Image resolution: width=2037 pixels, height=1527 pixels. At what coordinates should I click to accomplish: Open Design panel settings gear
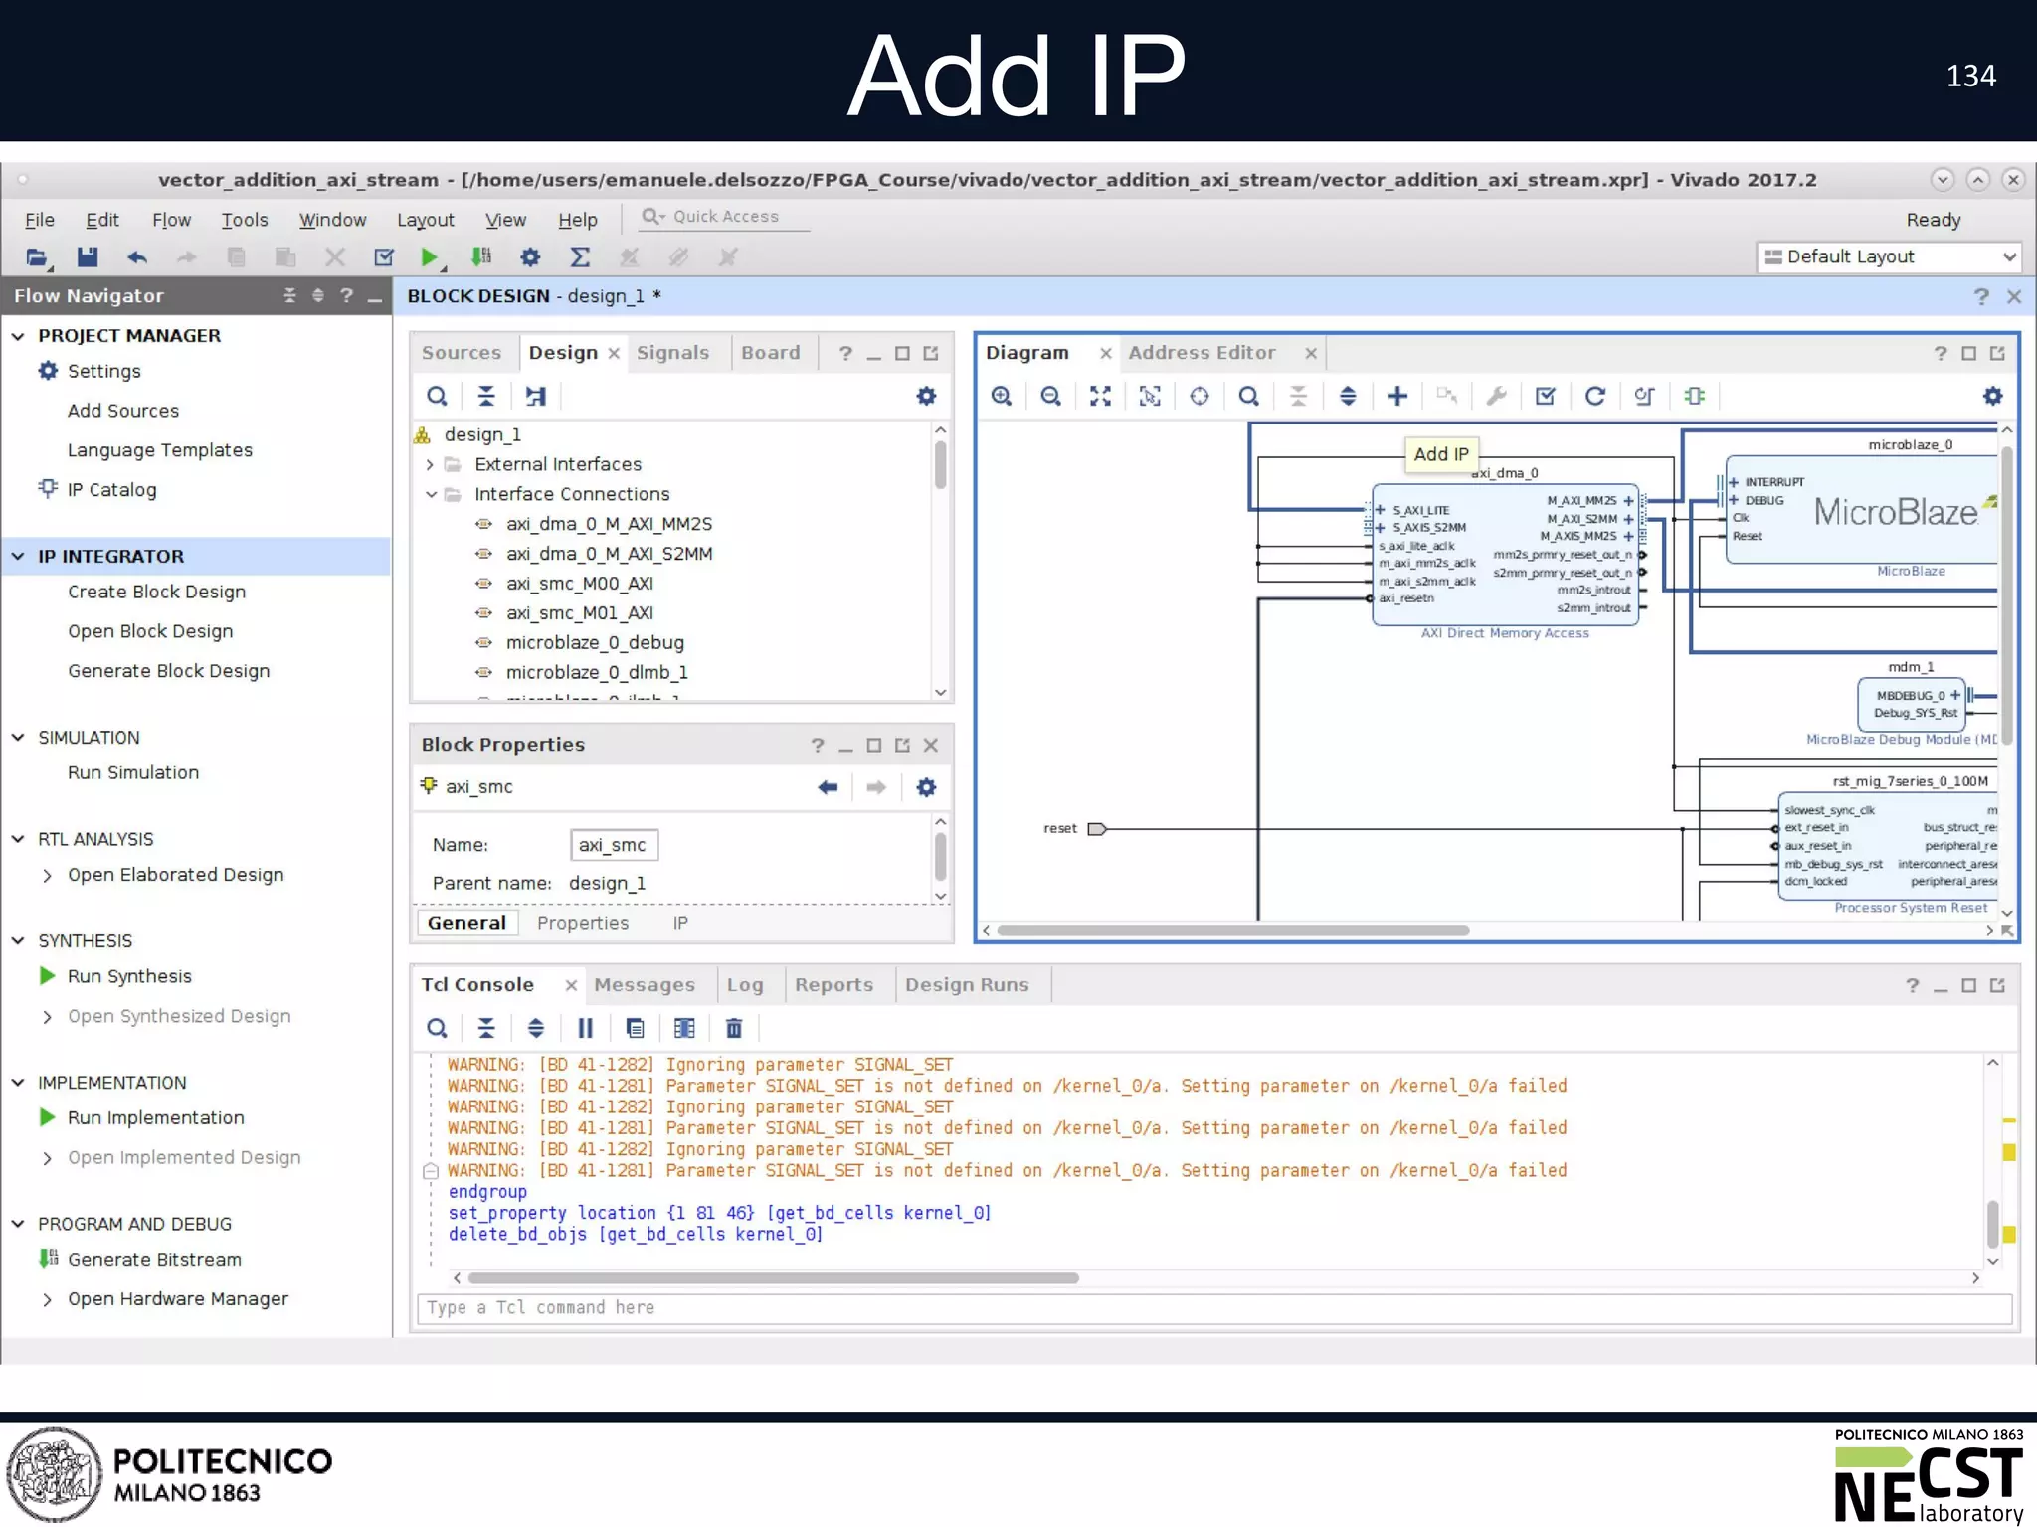pyautogui.click(x=926, y=396)
